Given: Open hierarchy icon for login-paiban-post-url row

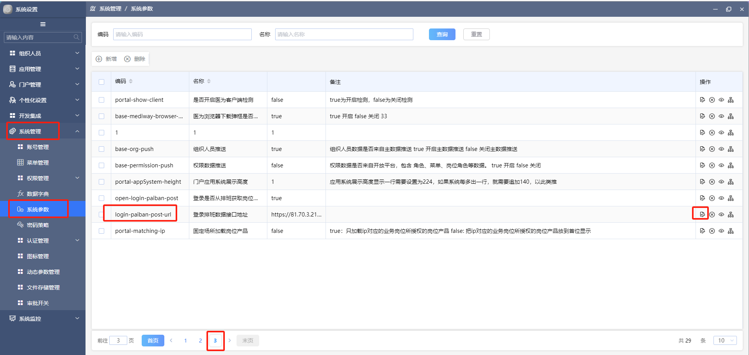Looking at the screenshot, I should 731,215.
